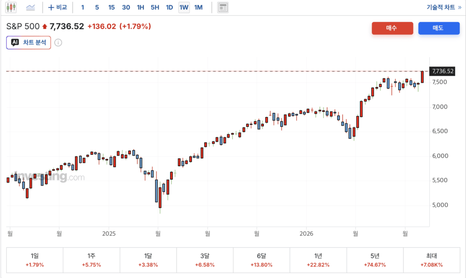Select the 6달 range cell
The height and width of the screenshot is (278, 466).
262,260
